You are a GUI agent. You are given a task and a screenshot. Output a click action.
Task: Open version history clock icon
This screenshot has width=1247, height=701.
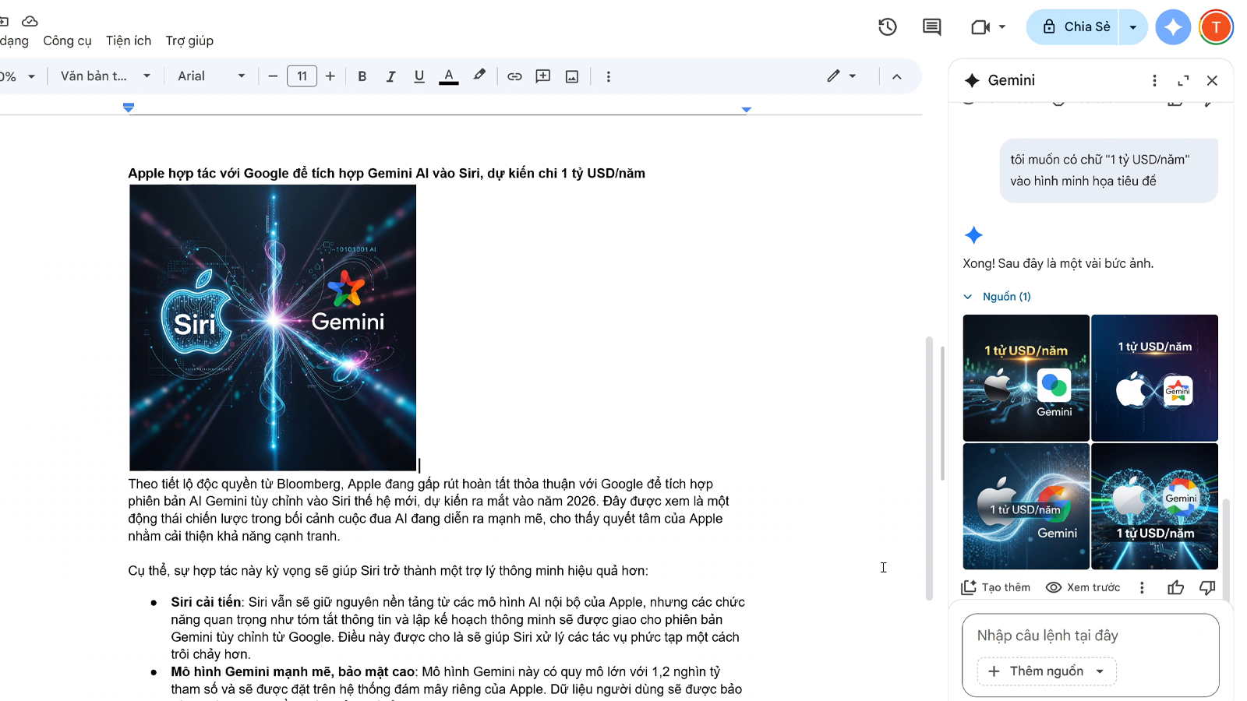(x=887, y=27)
